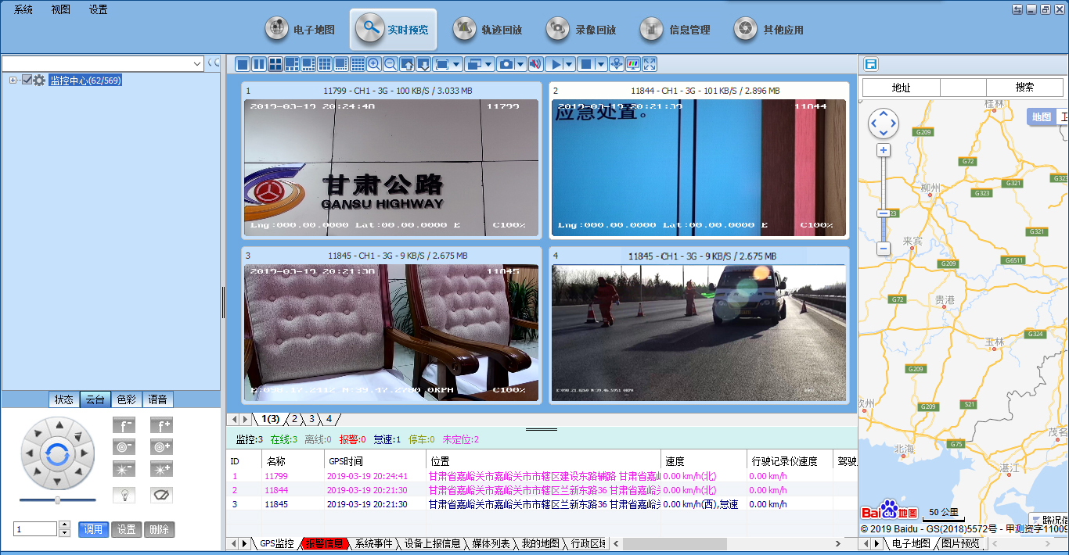This screenshot has height=555, width=1069.
Task: Click the fullscreen expand icon on the toolbar
Action: click(650, 64)
